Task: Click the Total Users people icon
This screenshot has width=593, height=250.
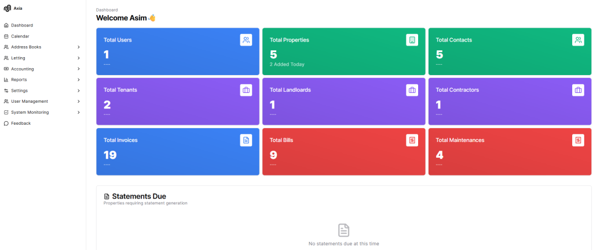Action: 246,40
